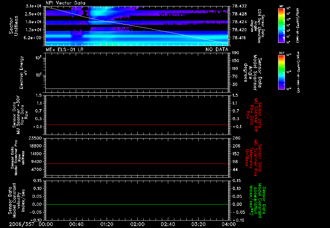
Task: Click the green constant velocity trace
Action: click(137, 204)
